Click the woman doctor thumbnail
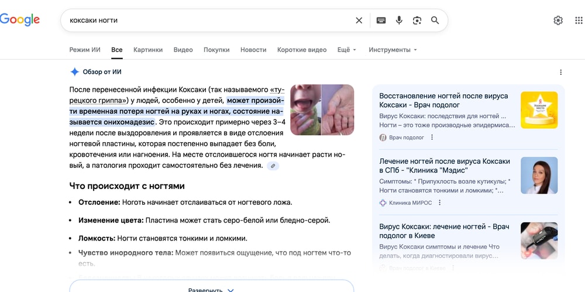 539,175
